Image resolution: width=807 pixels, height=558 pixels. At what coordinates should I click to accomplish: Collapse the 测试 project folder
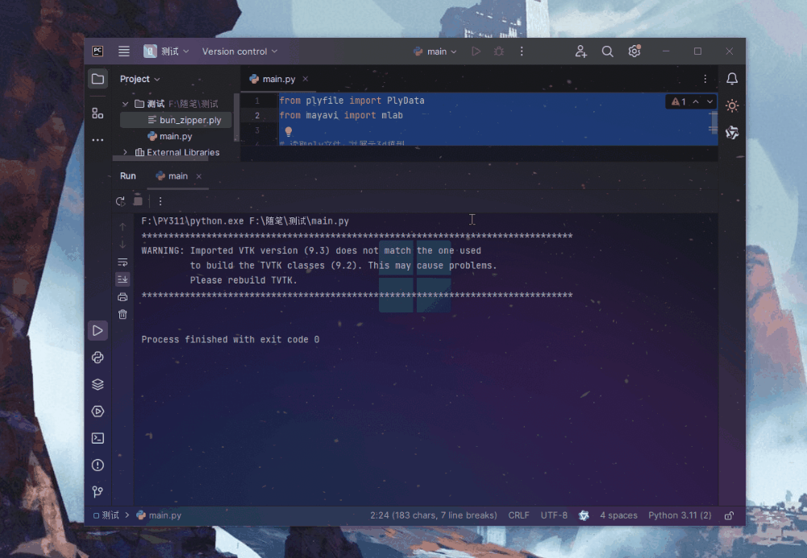[x=125, y=103]
